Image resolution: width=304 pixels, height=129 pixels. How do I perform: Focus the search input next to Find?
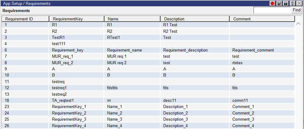click(272, 10)
